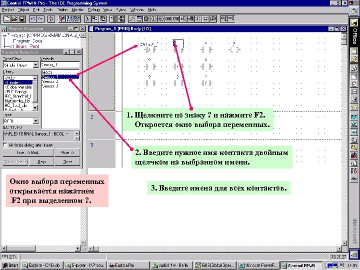Click the speech-bubble comment tool icon

213,19
